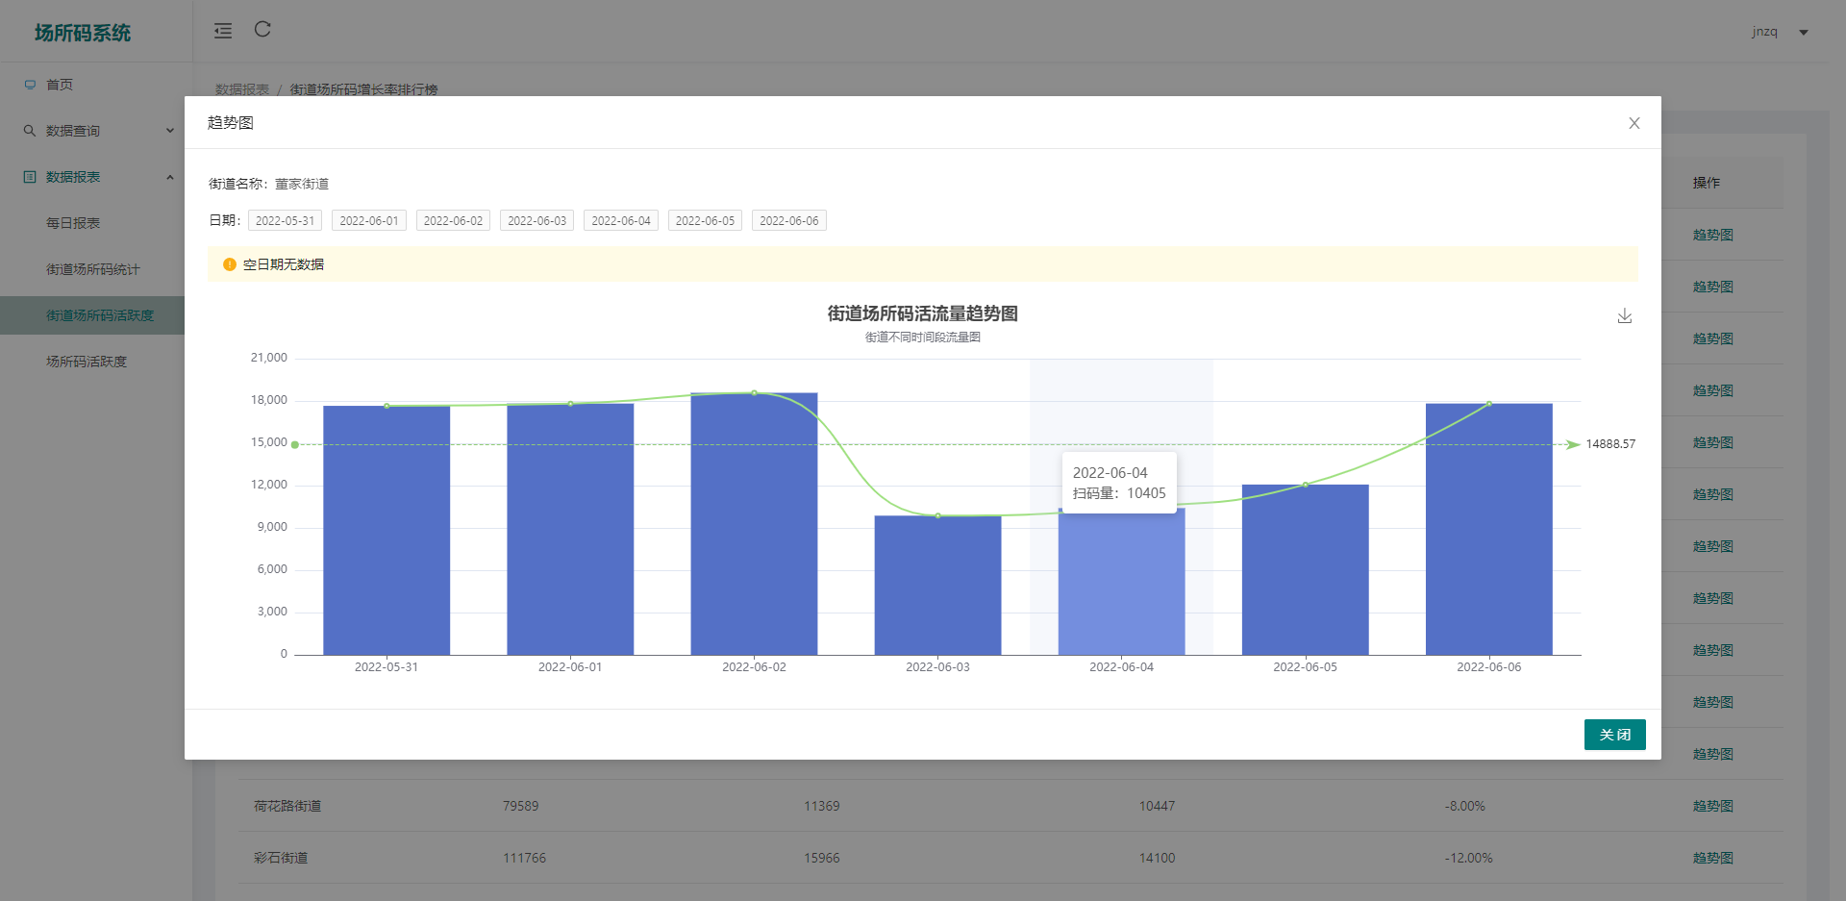Click the 数据报表 breadcrumb

[x=242, y=89]
